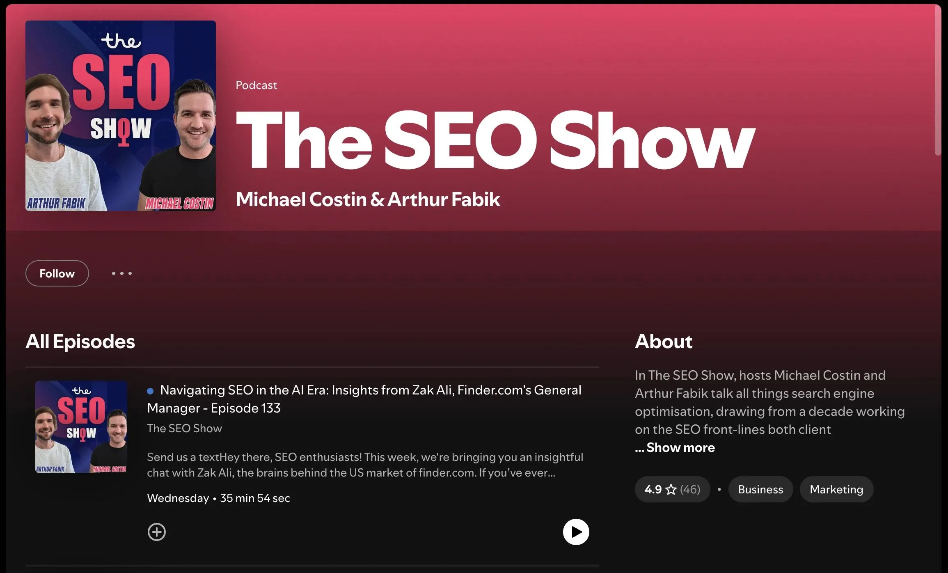The width and height of the screenshot is (948, 573).
Task: Click the blue unplayed dot by episode title
Action: click(150, 391)
